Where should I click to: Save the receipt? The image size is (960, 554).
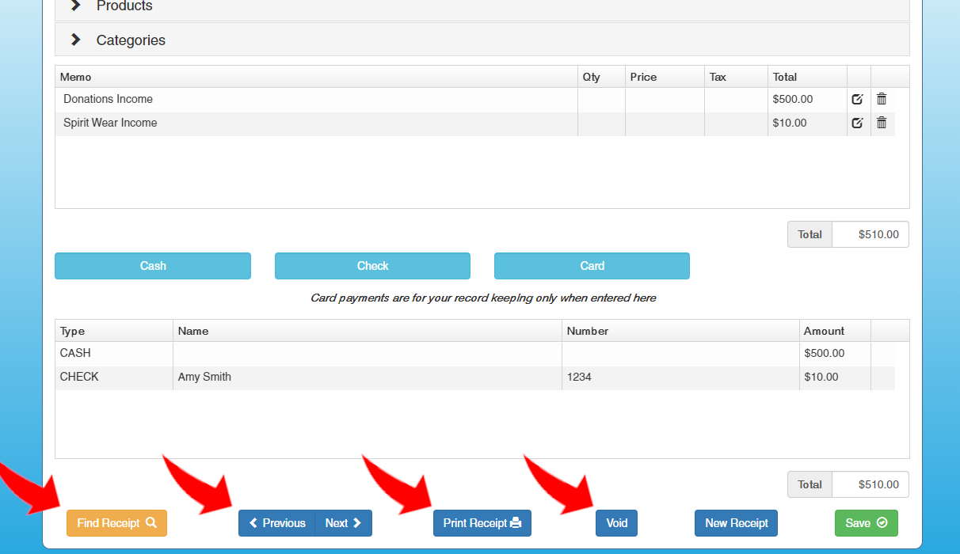pos(866,523)
